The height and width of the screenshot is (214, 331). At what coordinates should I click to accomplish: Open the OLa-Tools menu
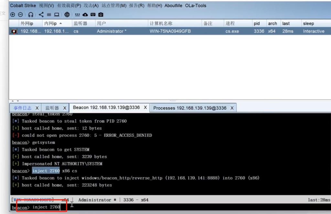click(x=196, y=6)
